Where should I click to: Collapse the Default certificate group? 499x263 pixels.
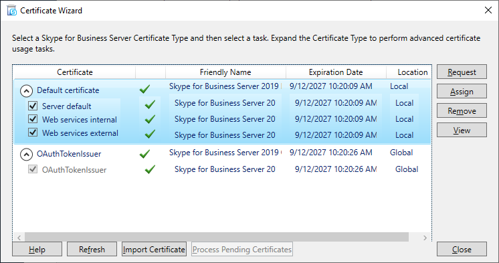tap(26, 91)
